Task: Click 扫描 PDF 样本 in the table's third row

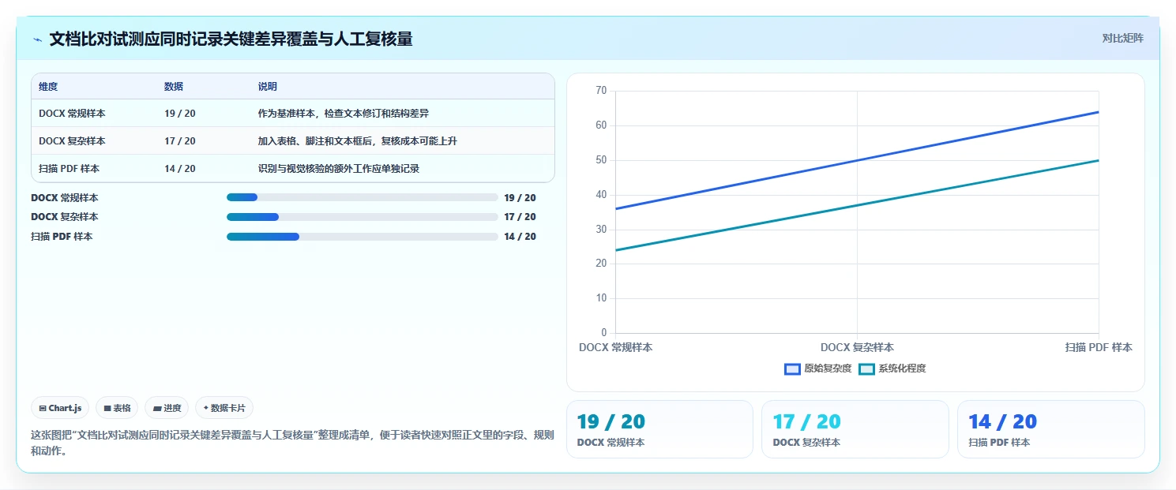Action: [69, 169]
